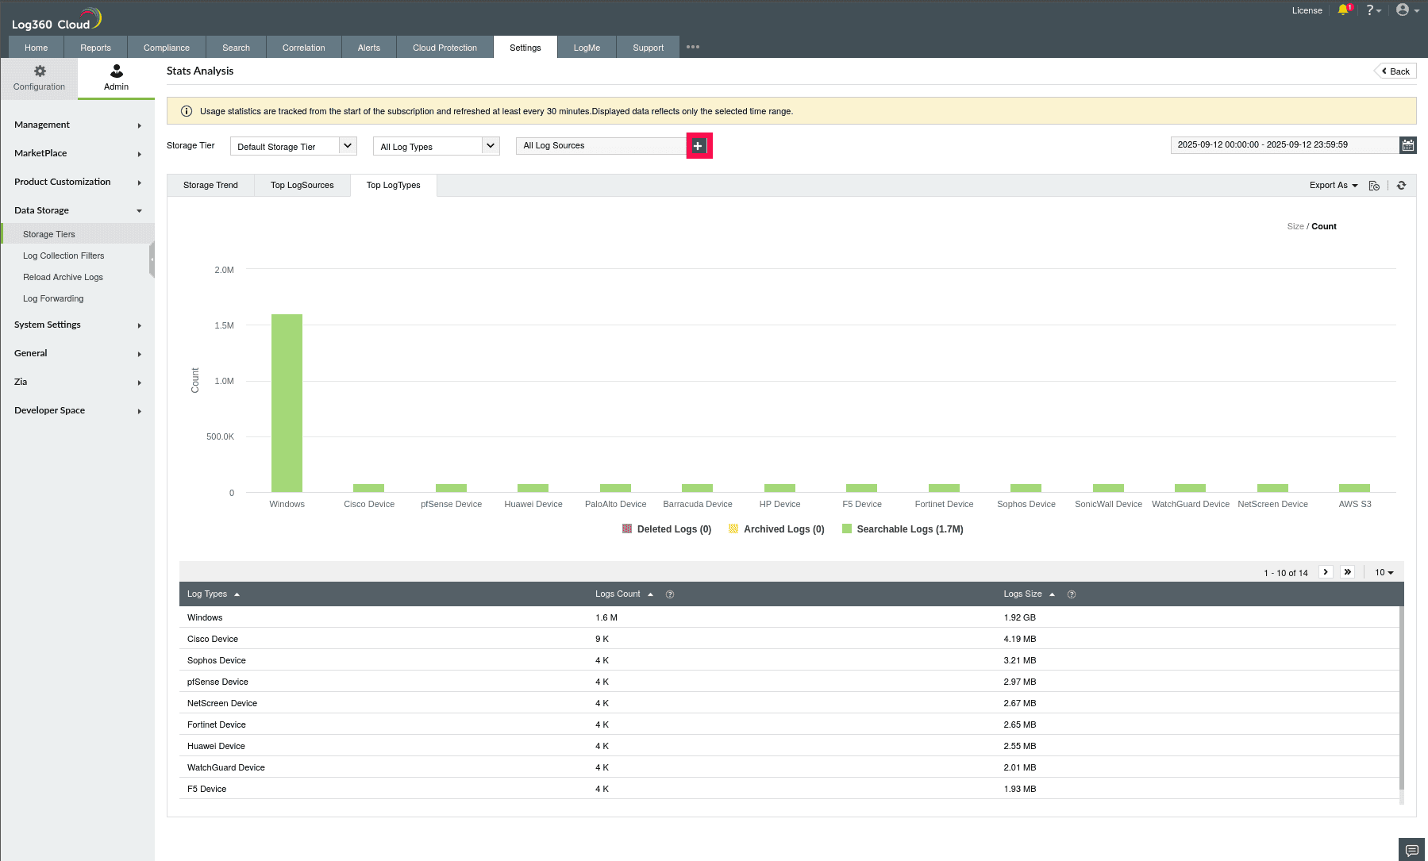The width and height of the screenshot is (1428, 861).
Task: Click the schedule report icon beside Export As
Action: pyautogui.click(x=1374, y=186)
